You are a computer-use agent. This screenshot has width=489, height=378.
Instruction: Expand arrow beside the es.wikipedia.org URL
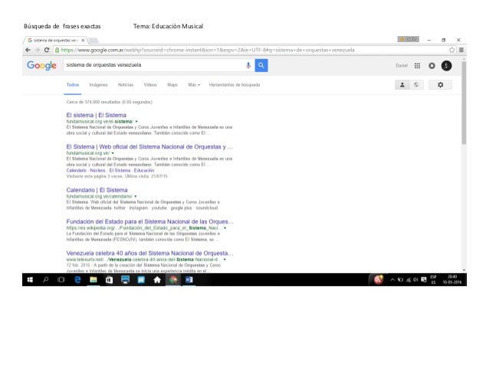(x=225, y=228)
